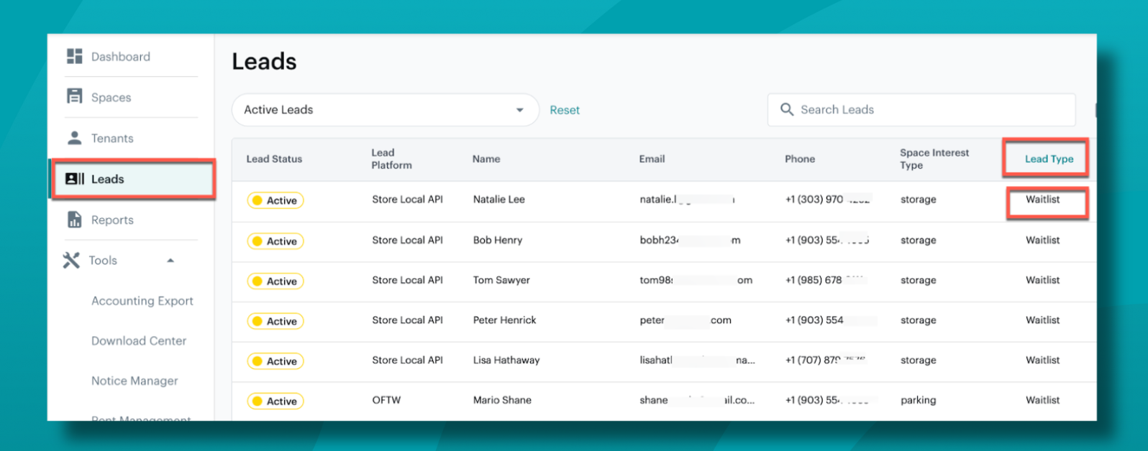Click Natalie Lee's email address

coord(687,200)
